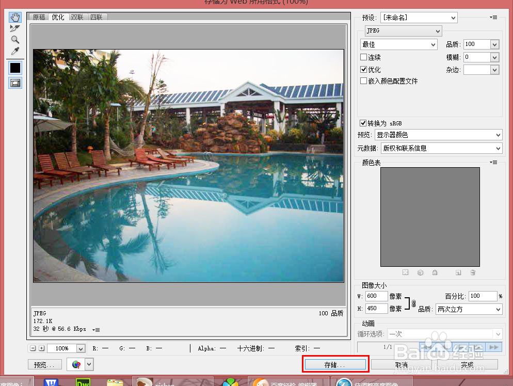Open the nichan taskbar window
The width and height of the screenshot is (513, 386).
point(173,381)
